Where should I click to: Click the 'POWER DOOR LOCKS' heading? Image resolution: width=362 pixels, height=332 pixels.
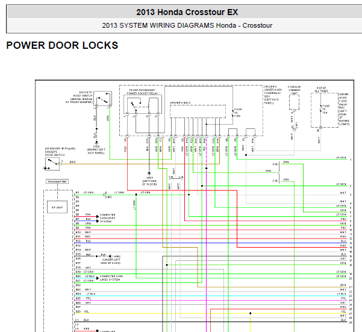tap(62, 45)
